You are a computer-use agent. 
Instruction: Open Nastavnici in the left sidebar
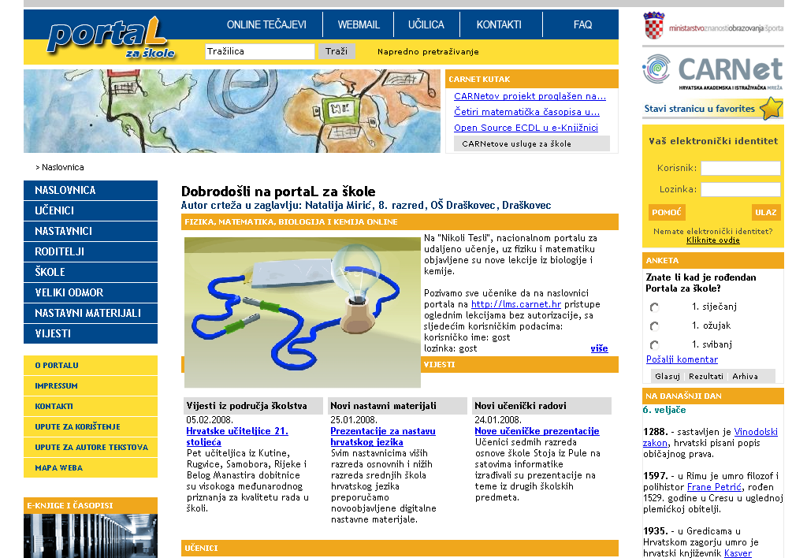91,232
